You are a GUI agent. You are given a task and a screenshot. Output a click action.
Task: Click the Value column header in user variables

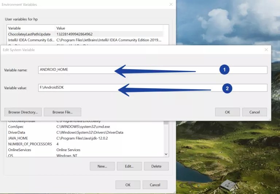(109, 28)
